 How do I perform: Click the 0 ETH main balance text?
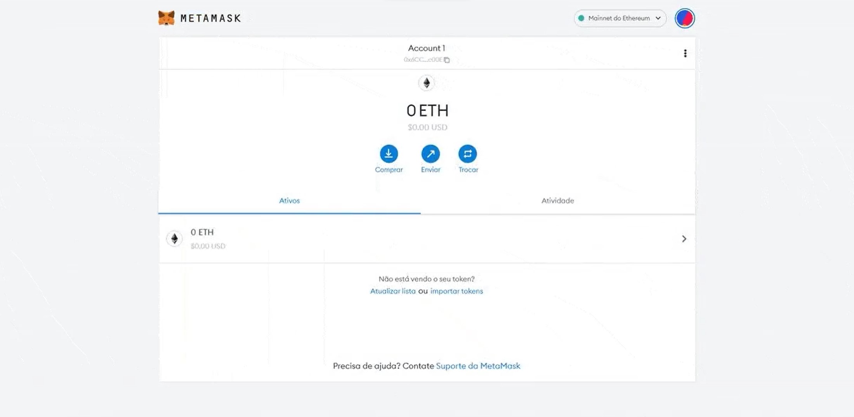pyautogui.click(x=427, y=111)
